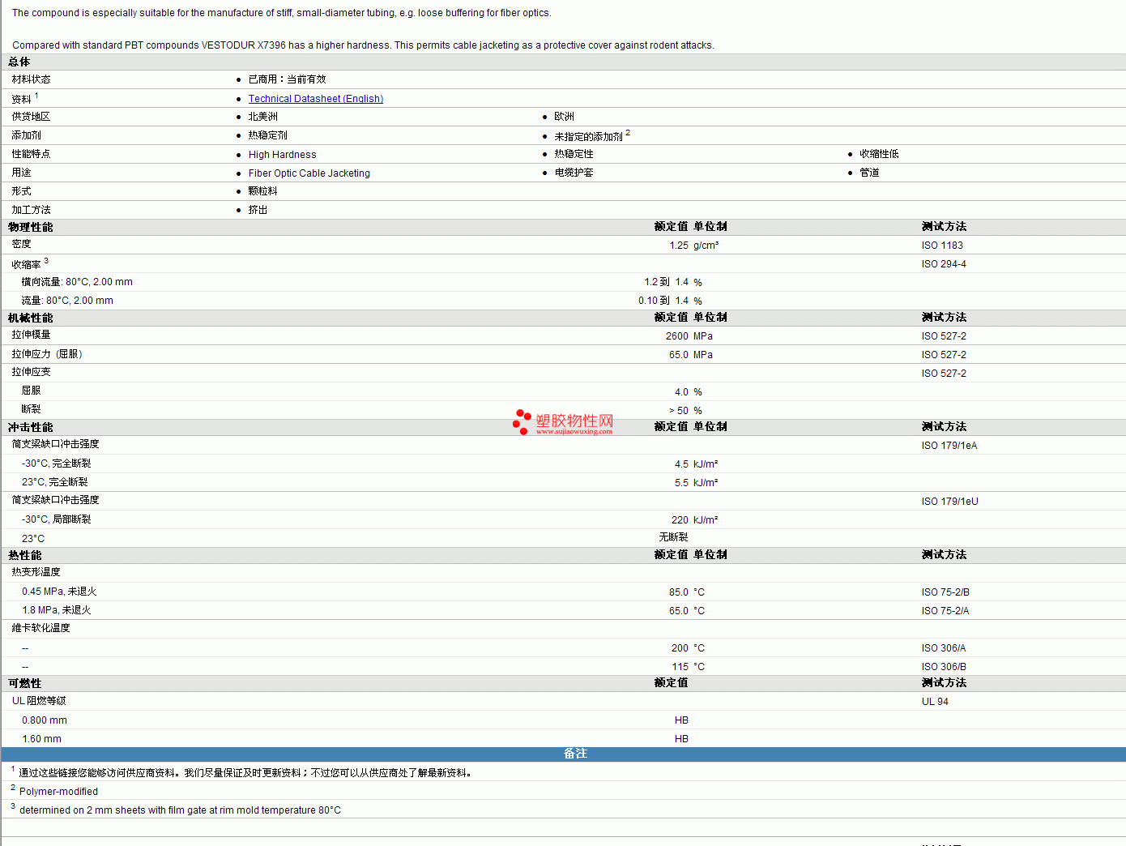Click the 收缩性低 feature entry
This screenshot has height=846, width=1126.
pyautogui.click(x=880, y=154)
